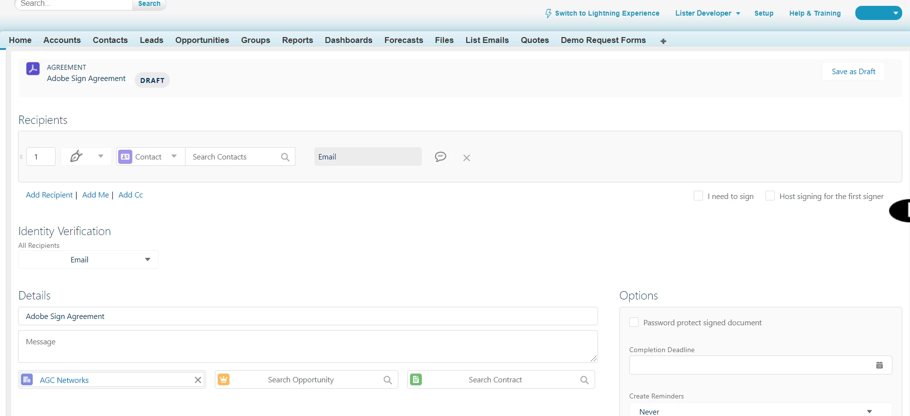910x416 pixels.
Task: Open Help & Training link
Action: pos(815,13)
